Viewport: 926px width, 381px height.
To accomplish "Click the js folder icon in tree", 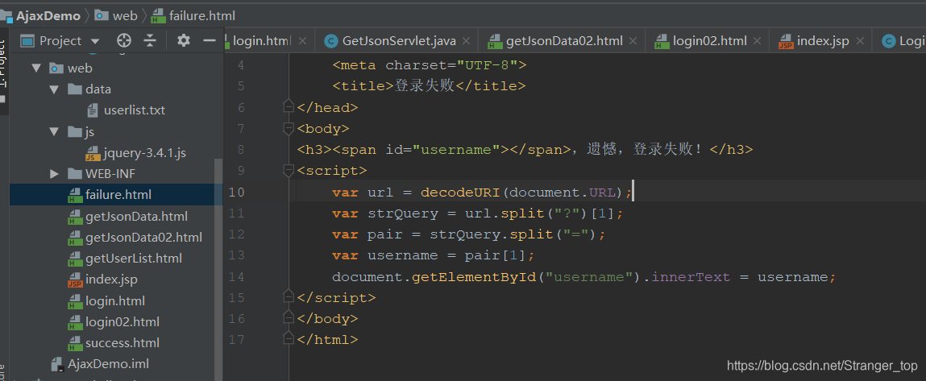I will [74, 132].
